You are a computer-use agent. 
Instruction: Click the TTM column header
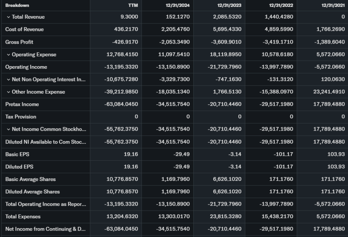coord(134,5)
